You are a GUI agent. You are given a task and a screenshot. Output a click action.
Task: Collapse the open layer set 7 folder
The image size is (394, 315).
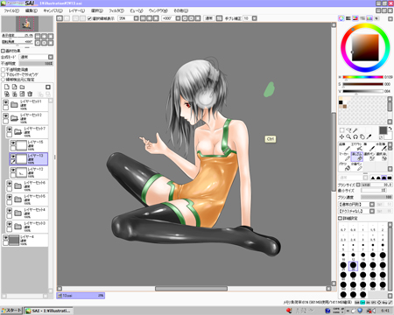coord(18,132)
